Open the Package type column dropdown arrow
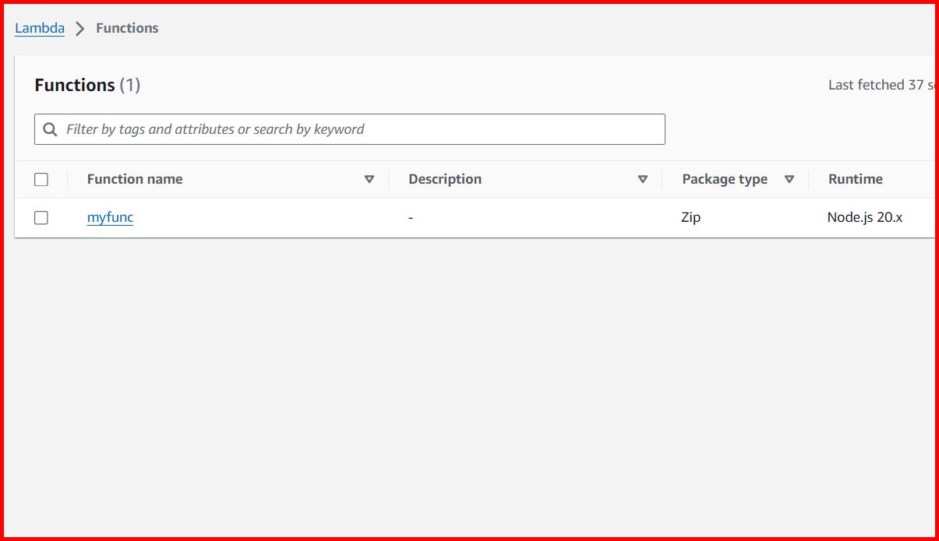This screenshot has height=541, width=939. point(789,179)
